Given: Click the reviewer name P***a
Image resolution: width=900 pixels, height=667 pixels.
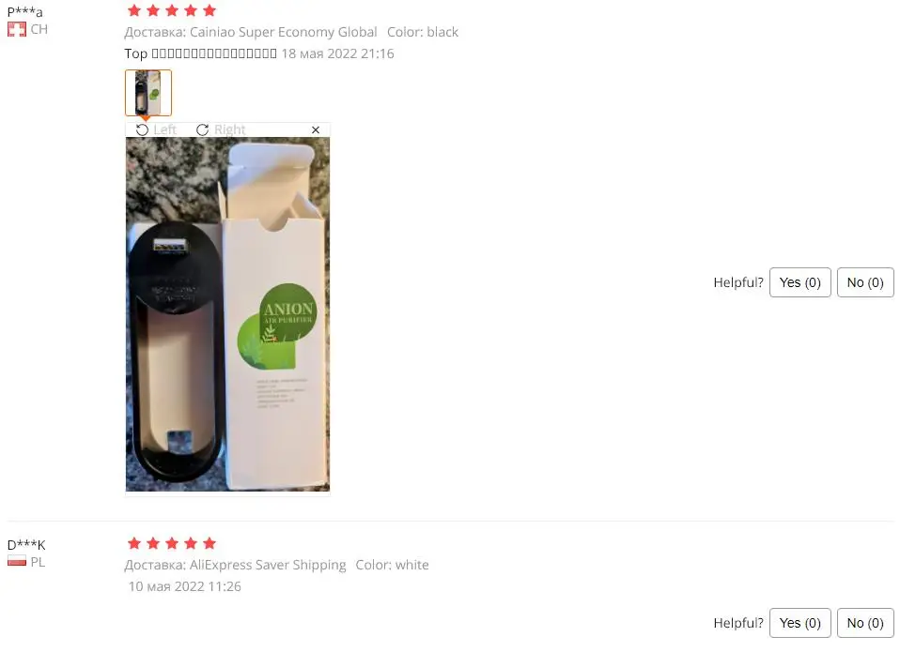Looking at the screenshot, I should 24,11.
